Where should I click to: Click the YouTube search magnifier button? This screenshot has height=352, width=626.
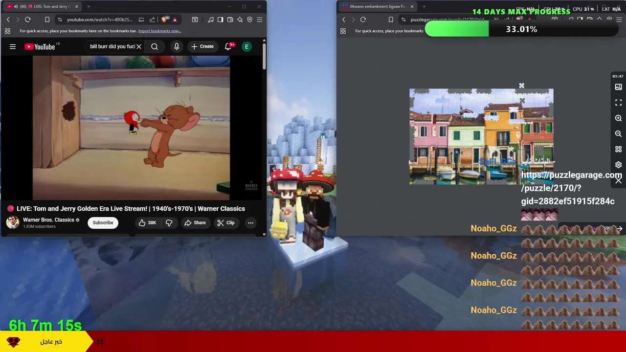tap(155, 46)
